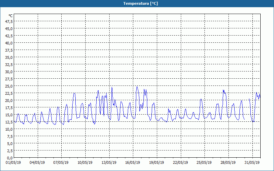Viewport: 274px width, 171px height.
Task: Click the 22,5 y-axis label
Action: [x=9, y=93]
